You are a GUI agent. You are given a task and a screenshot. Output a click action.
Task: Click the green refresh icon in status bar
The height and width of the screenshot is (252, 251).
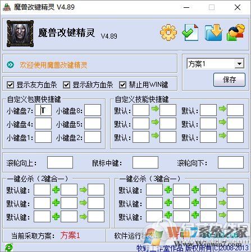[9, 248]
